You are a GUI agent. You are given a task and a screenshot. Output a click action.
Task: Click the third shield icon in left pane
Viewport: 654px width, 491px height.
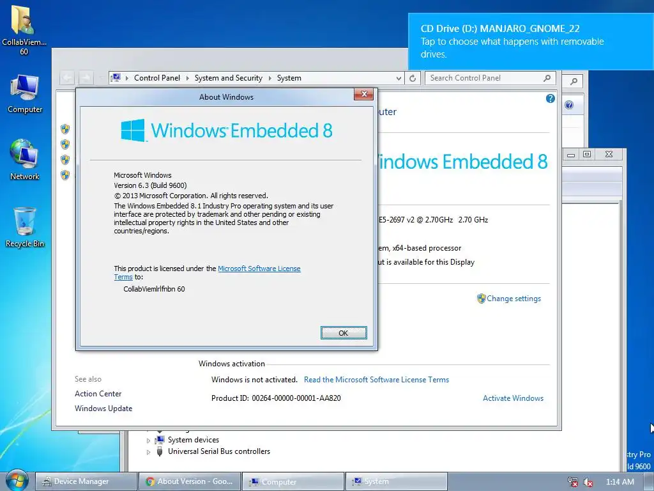(65, 160)
